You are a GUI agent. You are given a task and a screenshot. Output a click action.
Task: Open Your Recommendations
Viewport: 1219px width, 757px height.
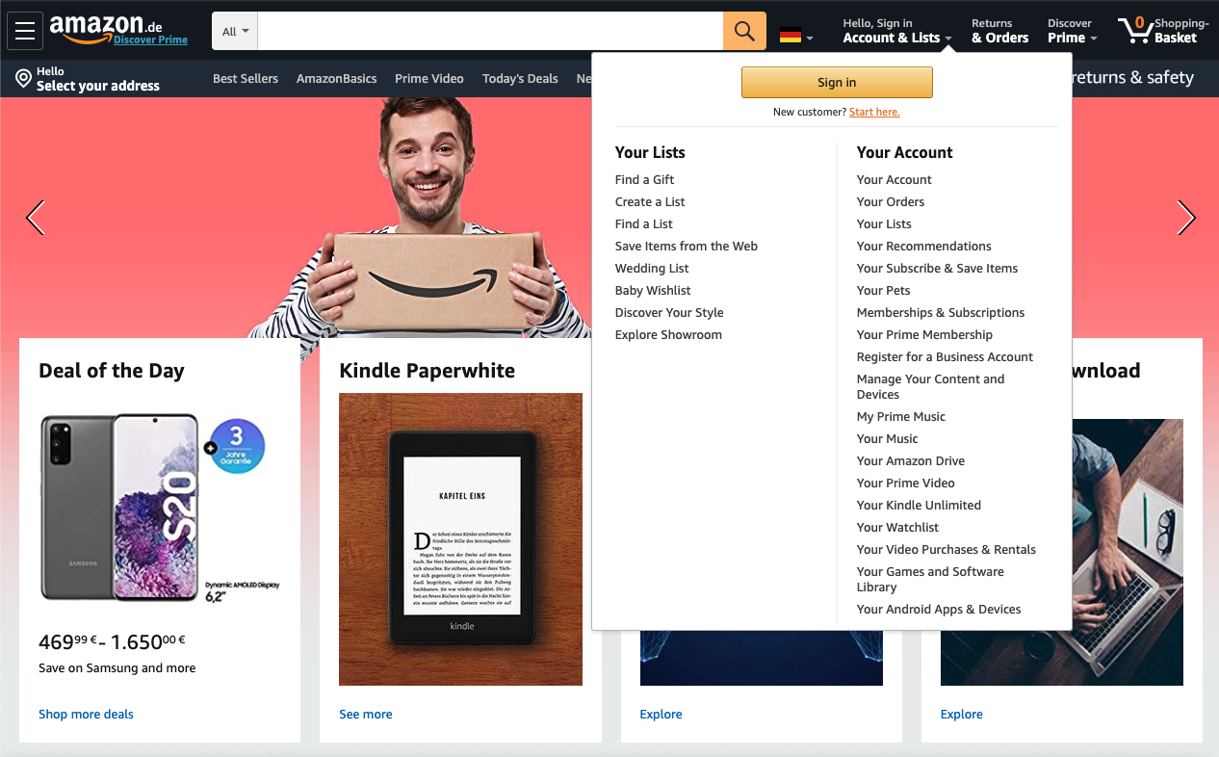coord(924,246)
